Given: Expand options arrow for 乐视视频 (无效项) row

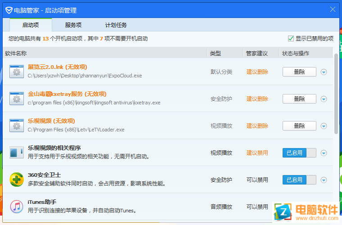Looking at the screenshot, I should (324, 126).
